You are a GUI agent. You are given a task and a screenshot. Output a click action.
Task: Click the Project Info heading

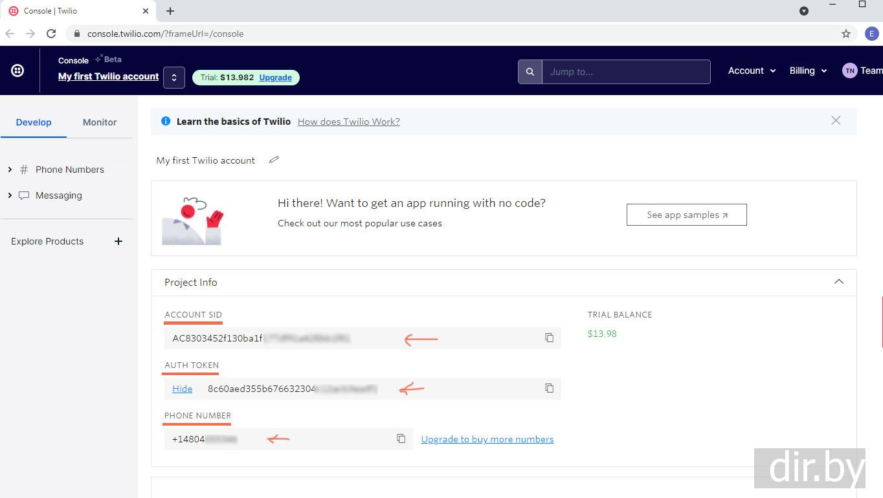[191, 283]
